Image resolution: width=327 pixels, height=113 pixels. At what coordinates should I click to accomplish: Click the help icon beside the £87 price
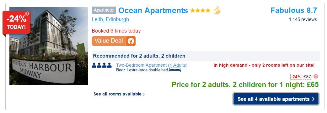click(316, 77)
